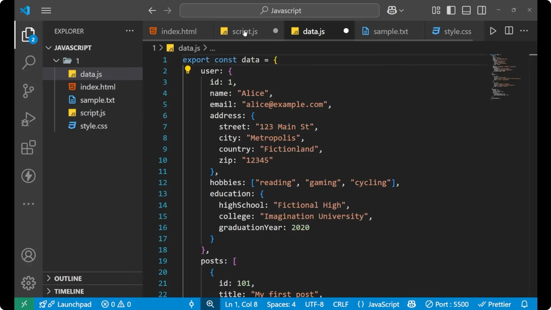Collapse folder 1 in the explorer
551x310 pixels.
(x=56, y=61)
